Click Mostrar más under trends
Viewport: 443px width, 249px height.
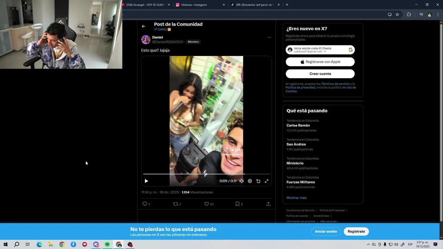tap(296, 198)
